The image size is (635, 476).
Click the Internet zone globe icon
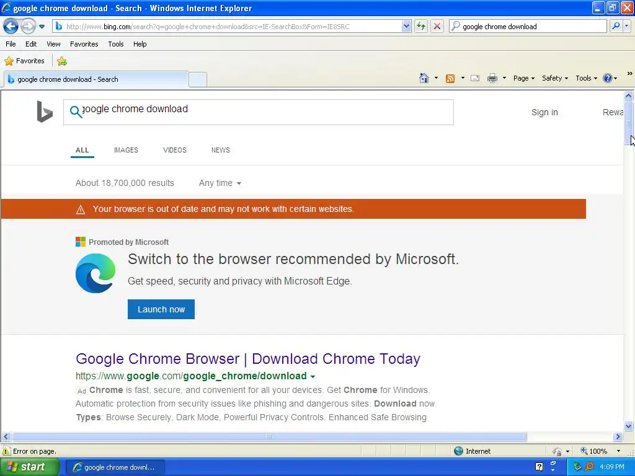(458, 451)
